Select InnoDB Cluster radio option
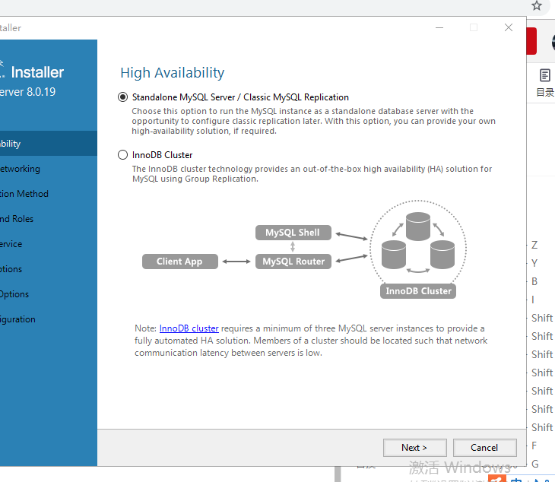Viewport: 555px width, 482px height. [x=122, y=155]
